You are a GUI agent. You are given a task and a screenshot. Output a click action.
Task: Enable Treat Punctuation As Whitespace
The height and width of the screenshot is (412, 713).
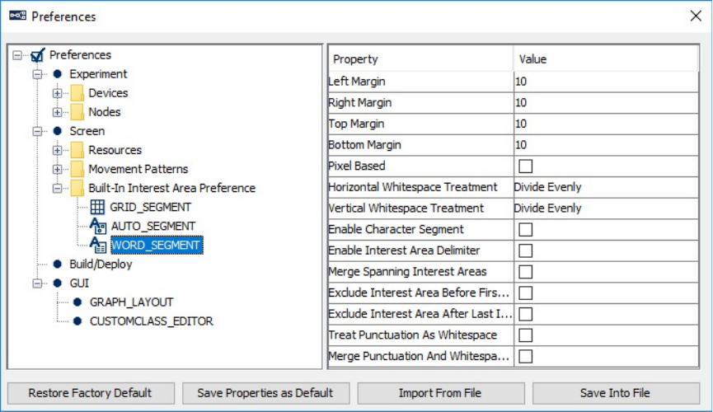[x=525, y=335]
